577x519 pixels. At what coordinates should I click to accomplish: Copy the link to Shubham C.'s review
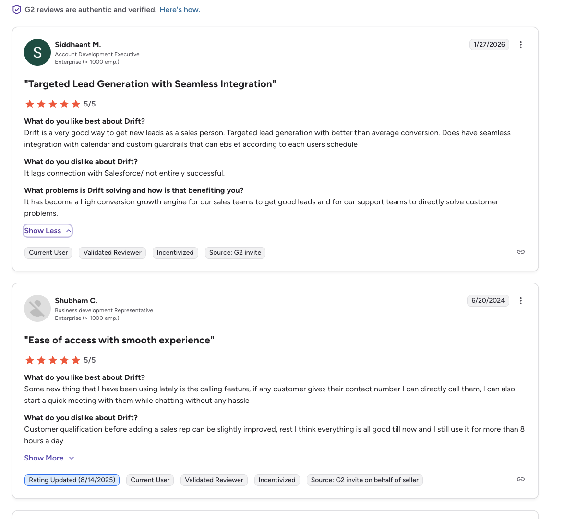point(520,479)
